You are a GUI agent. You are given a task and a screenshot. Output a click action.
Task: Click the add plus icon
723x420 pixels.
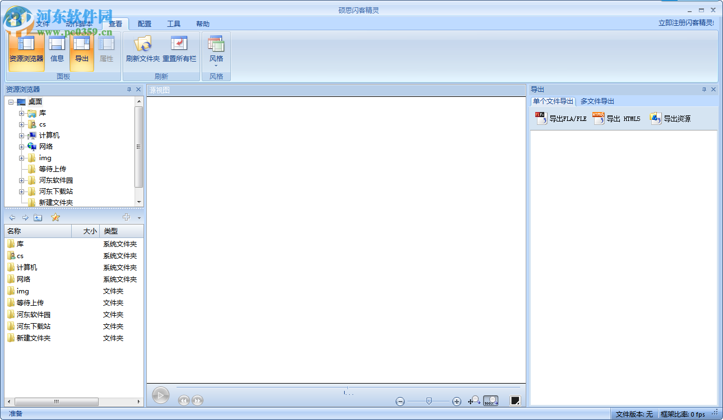(127, 217)
